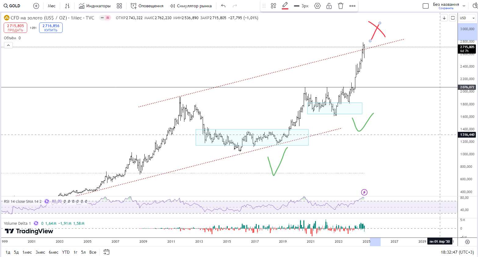Open the USD currency dropdown
478x257 pixels.
[x=468, y=18]
